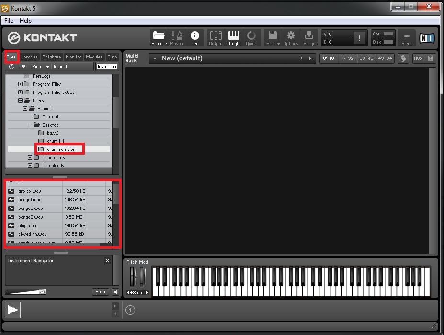Open the Browse panel
This screenshot has width=444, height=335.
pos(159,38)
